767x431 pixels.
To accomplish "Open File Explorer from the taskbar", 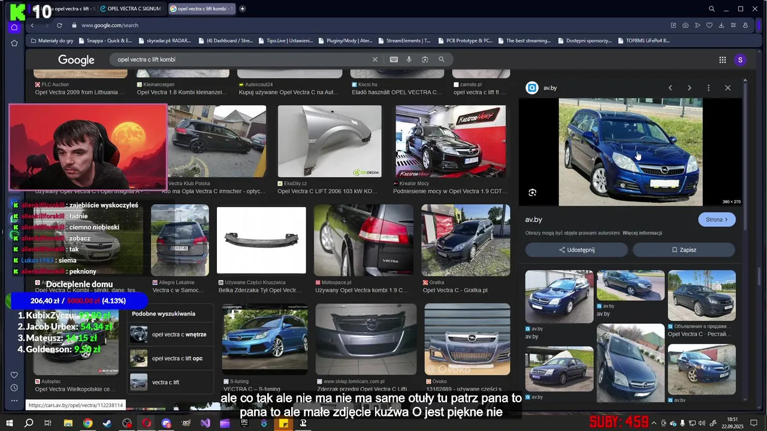I will pyautogui.click(x=68, y=423).
